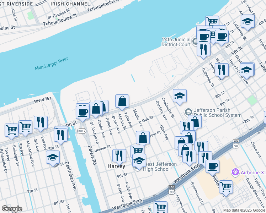Open cafe marker beside Westbank Expy

212,168
